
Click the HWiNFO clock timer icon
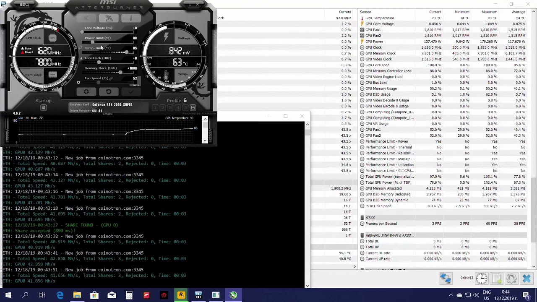[x=482, y=278]
